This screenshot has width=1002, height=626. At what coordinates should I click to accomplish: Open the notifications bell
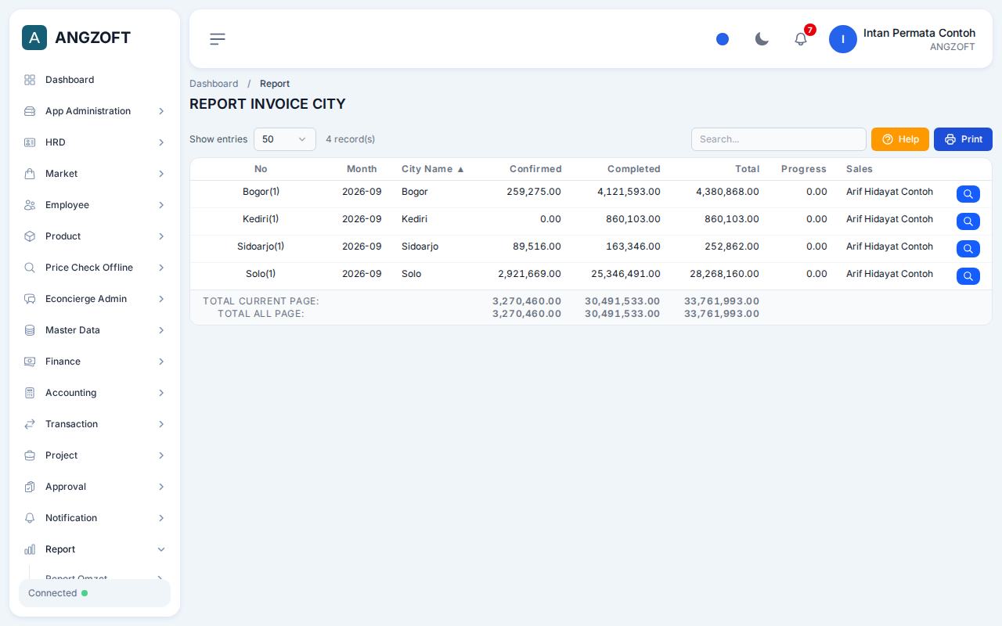tap(801, 39)
